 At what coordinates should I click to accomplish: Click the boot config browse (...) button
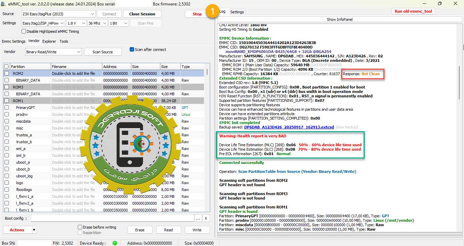point(198,218)
